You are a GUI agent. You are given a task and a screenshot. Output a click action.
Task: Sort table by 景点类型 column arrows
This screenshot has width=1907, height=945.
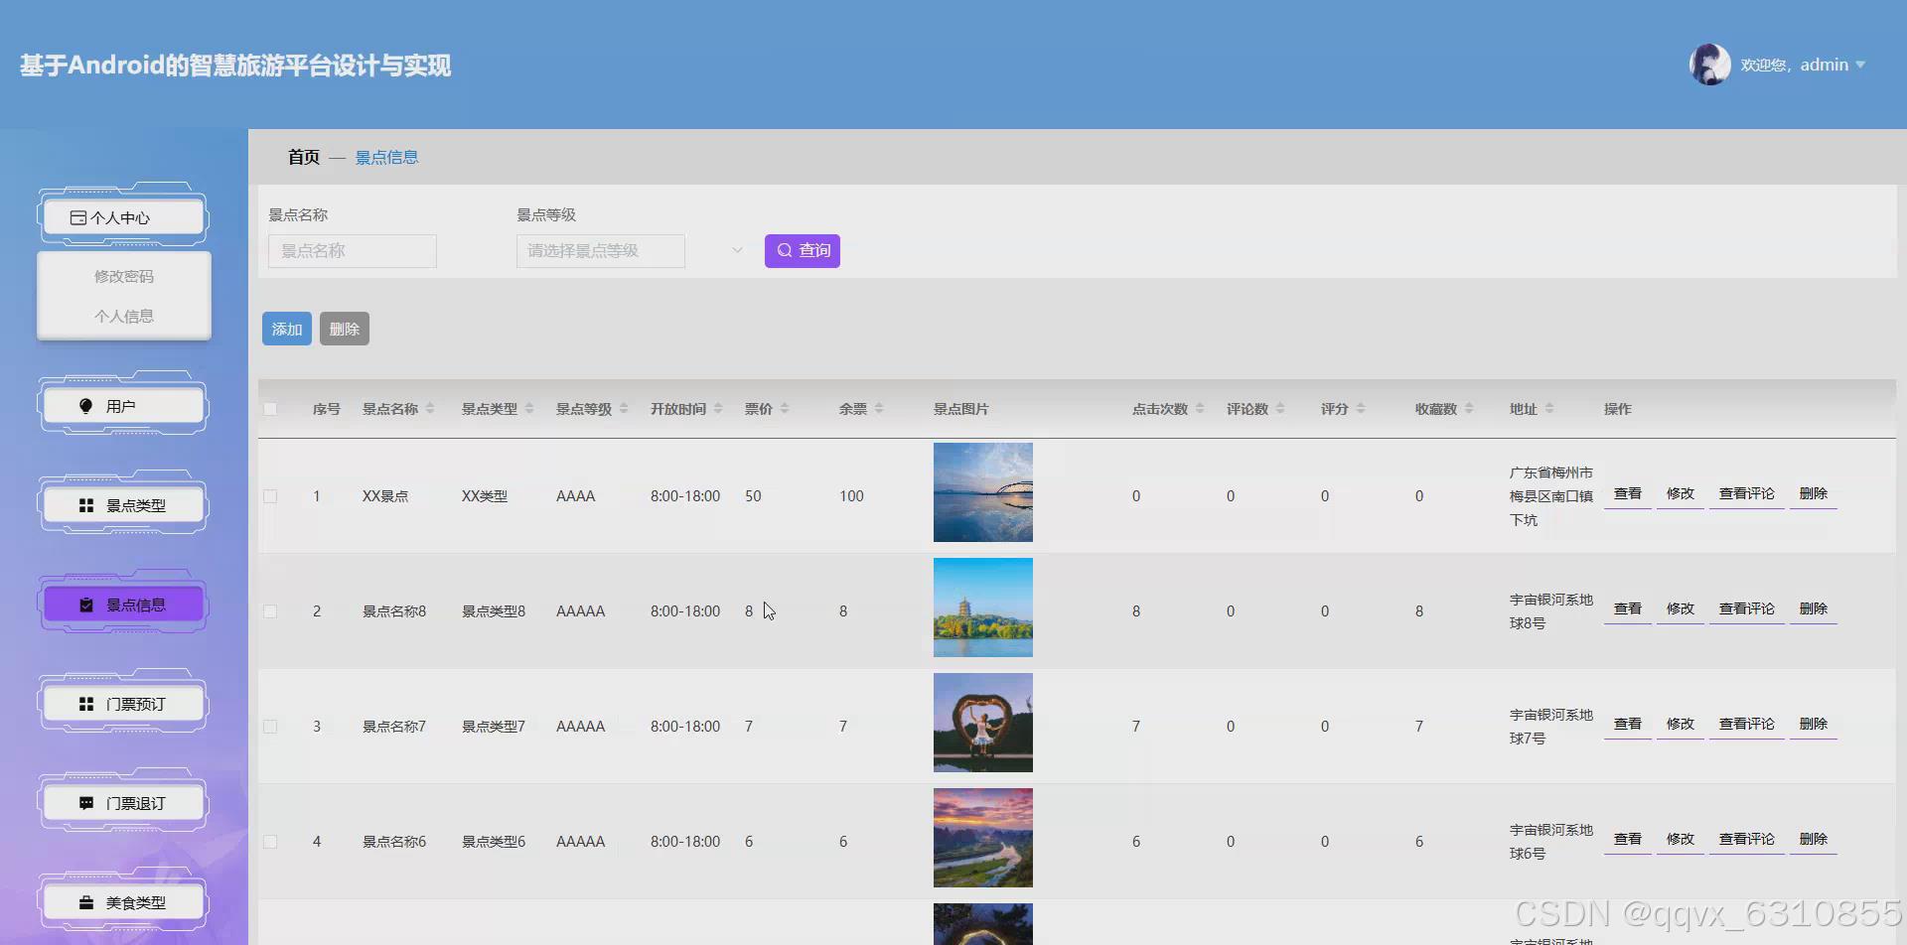(529, 409)
